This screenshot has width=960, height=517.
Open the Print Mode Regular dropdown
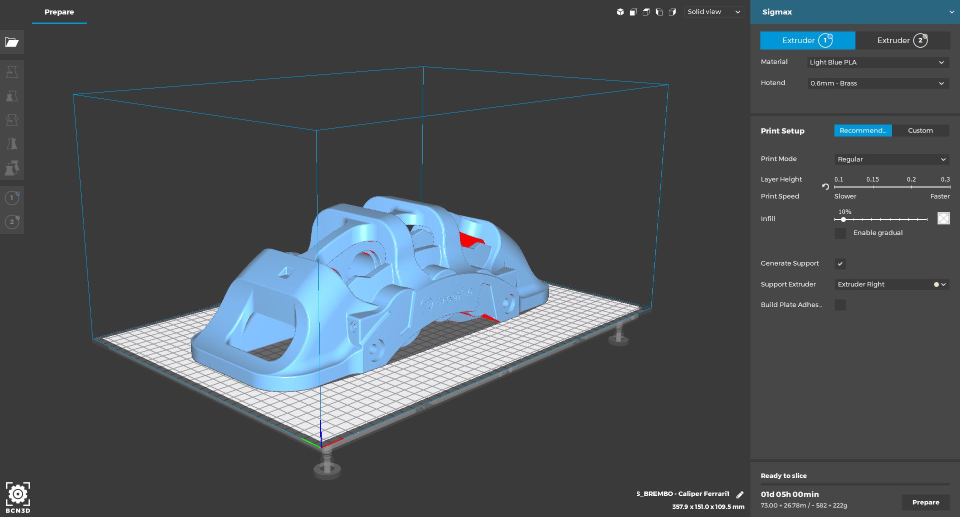click(892, 159)
